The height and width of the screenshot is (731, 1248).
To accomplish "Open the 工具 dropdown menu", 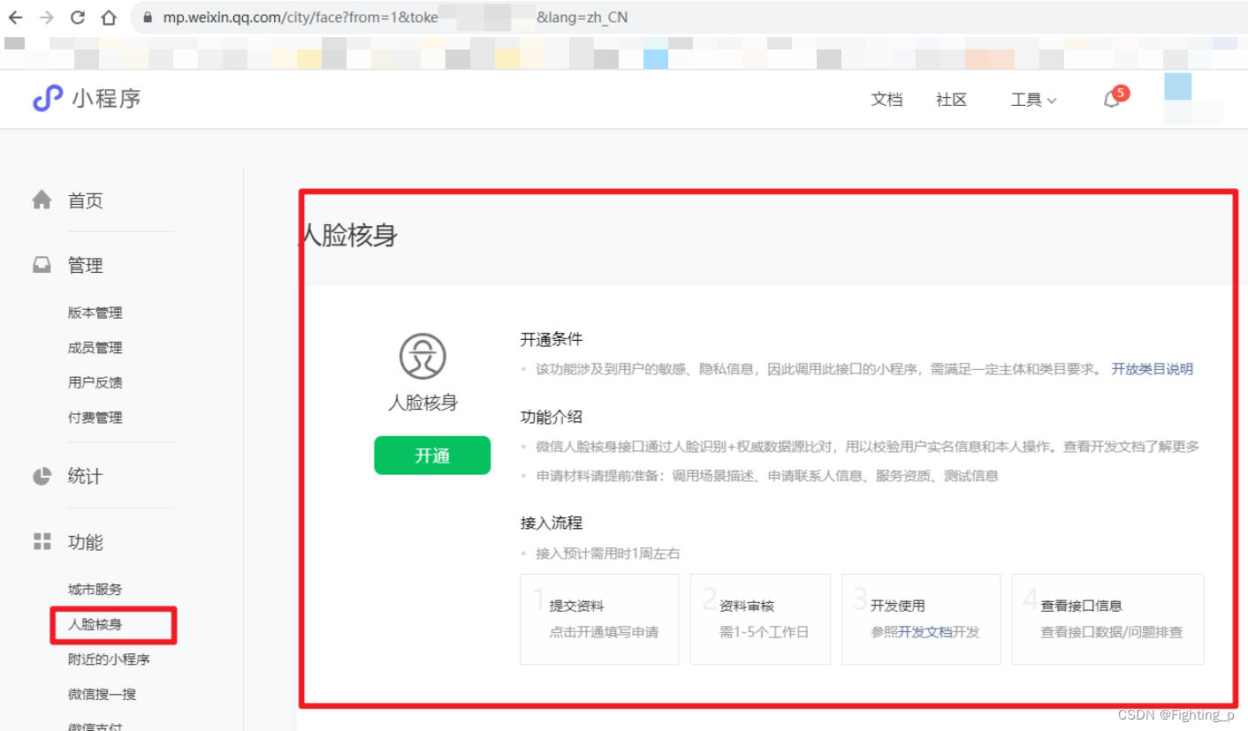I will click(x=1032, y=100).
